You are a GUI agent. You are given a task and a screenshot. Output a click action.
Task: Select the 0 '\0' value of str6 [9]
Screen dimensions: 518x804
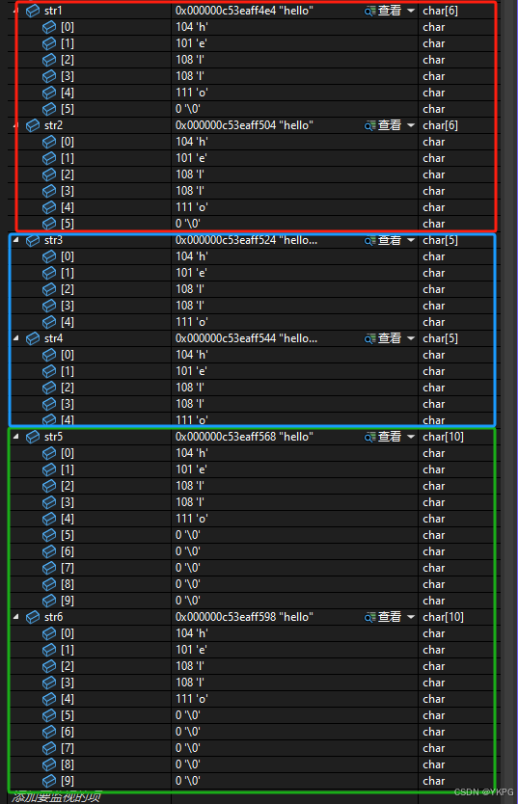click(188, 781)
